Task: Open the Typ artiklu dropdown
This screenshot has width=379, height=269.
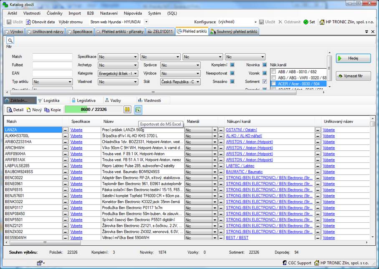Action: coord(53,82)
